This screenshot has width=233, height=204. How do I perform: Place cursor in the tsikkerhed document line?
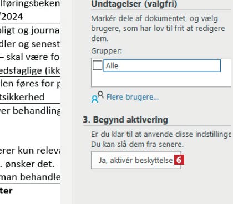tap(22, 97)
